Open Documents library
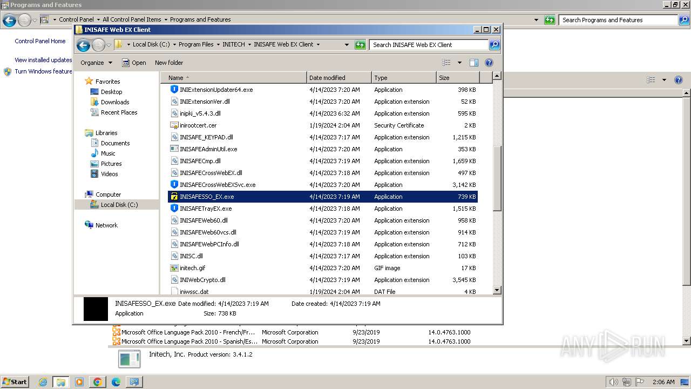Viewport: 691px width, 389px height. click(115, 143)
